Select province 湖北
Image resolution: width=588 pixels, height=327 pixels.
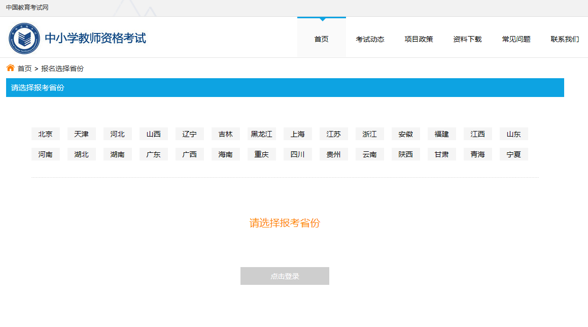(81, 154)
